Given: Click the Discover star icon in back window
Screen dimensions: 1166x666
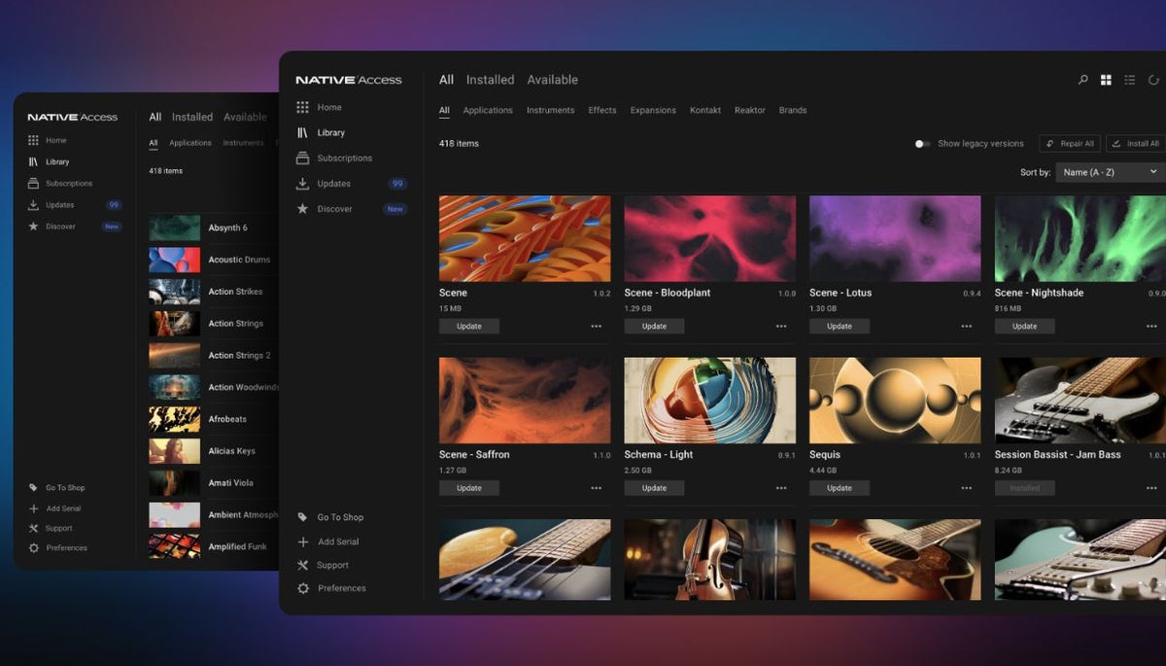Looking at the screenshot, I should [x=34, y=227].
